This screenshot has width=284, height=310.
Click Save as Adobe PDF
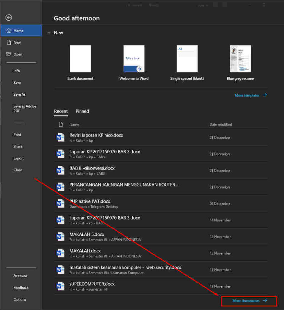[25, 108]
